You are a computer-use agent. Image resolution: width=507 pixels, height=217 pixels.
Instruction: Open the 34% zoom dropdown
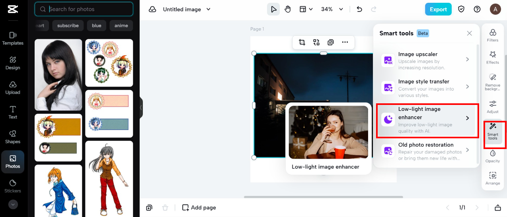tap(332, 9)
